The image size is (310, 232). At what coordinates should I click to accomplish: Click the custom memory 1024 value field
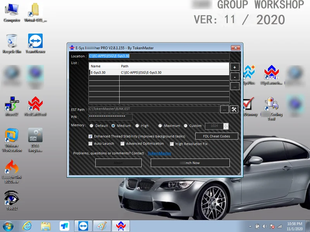[x=214, y=126]
